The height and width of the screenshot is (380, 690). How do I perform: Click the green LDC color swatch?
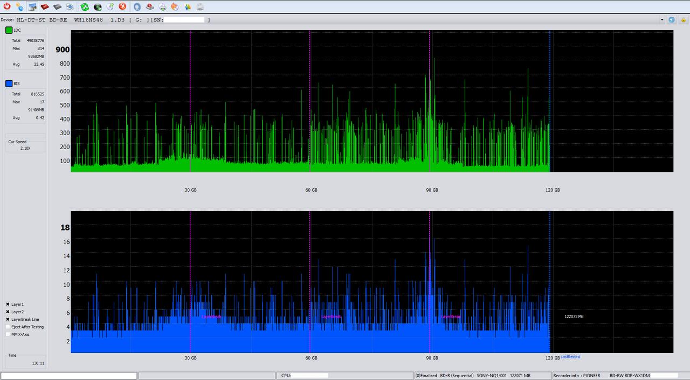point(9,30)
